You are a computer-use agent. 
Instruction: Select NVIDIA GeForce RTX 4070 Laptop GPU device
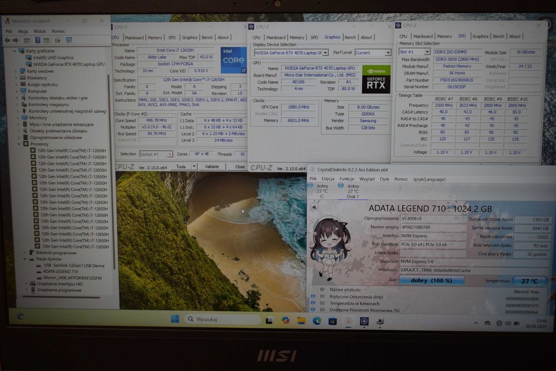tap(69, 64)
